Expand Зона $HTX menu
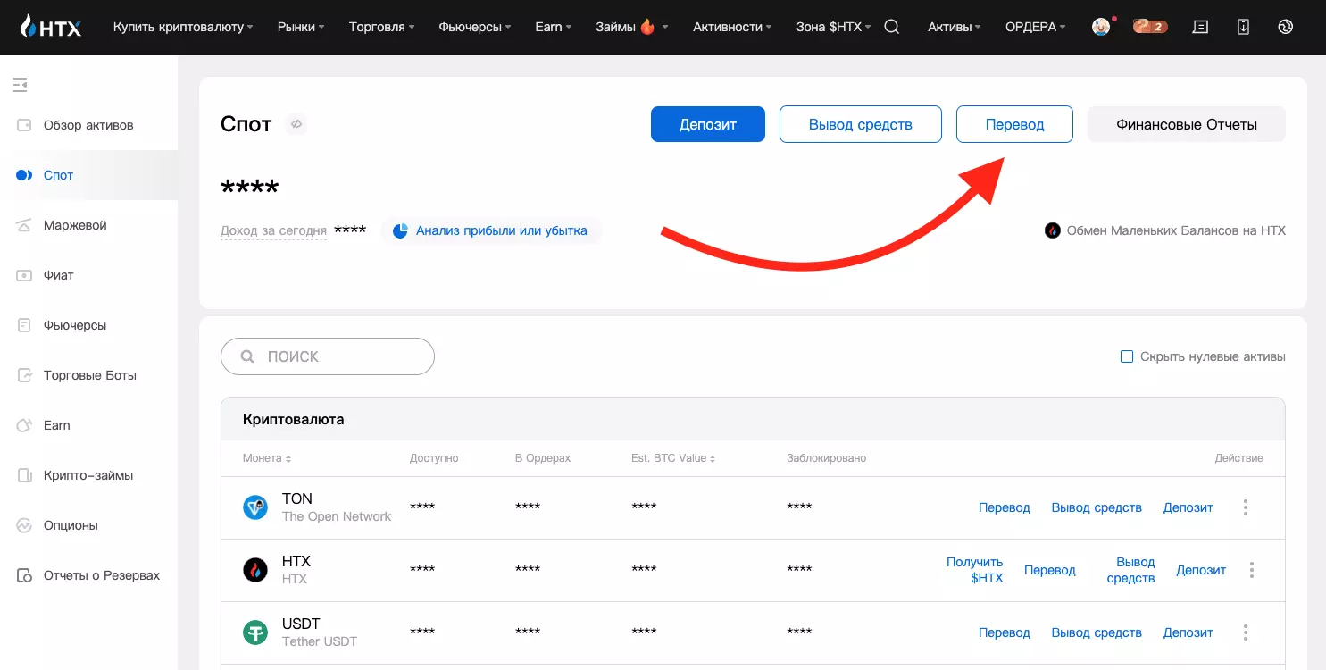Image resolution: width=1326 pixels, height=670 pixels. 833,27
